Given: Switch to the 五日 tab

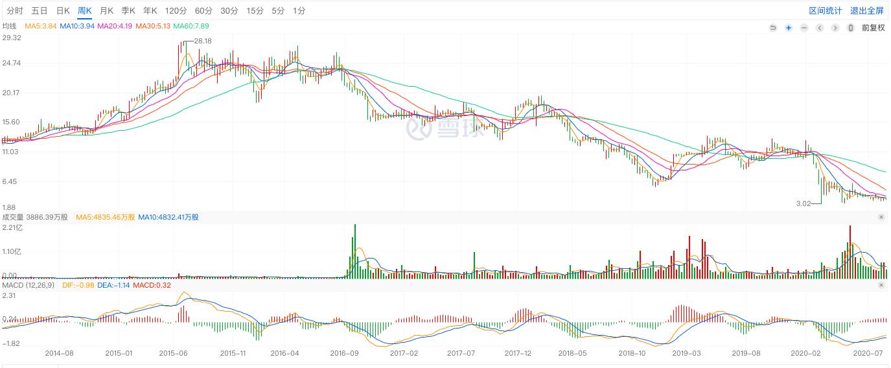Looking at the screenshot, I should click(x=40, y=11).
